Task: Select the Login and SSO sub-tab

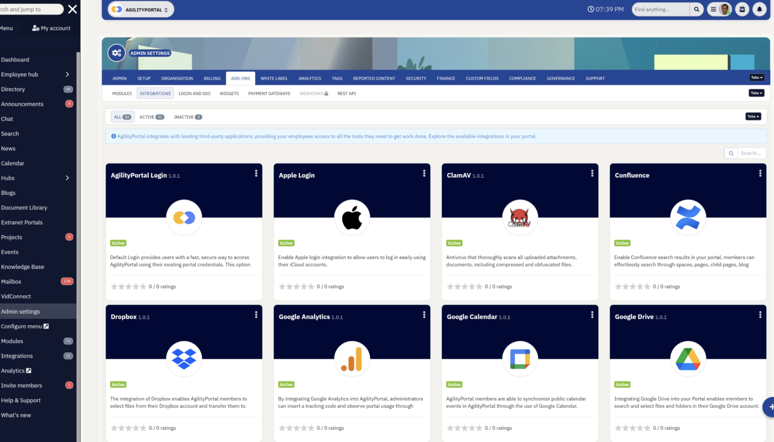Action: (x=195, y=93)
